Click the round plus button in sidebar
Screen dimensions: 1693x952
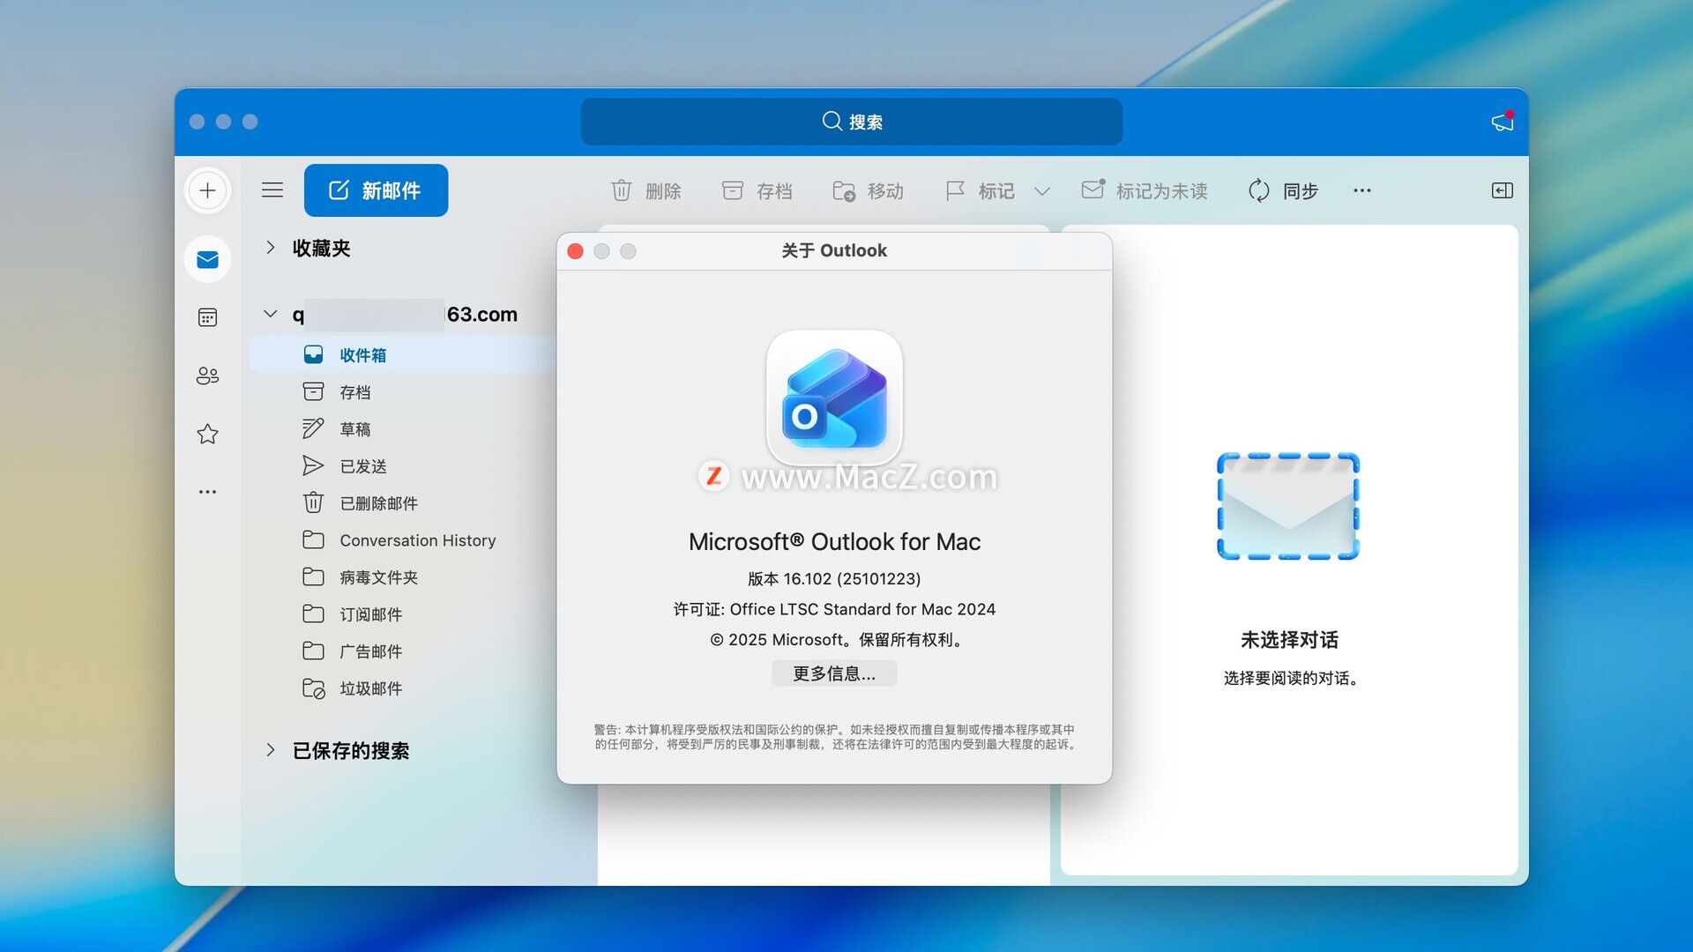[207, 190]
